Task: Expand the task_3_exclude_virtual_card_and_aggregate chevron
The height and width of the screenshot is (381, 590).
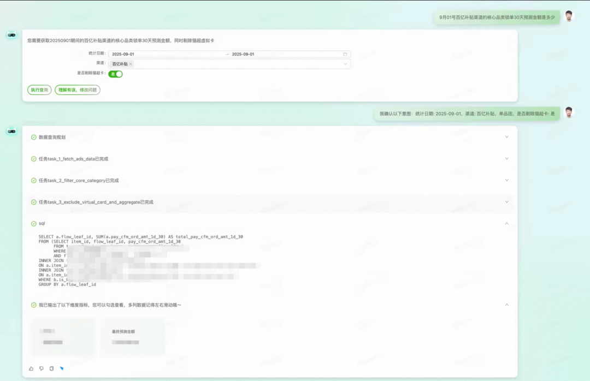Action: [507, 202]
